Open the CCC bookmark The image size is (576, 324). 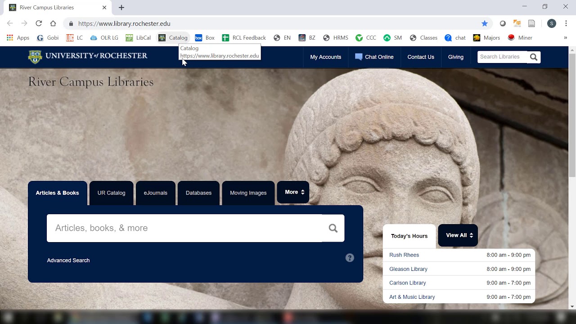[x=366, y=38]
